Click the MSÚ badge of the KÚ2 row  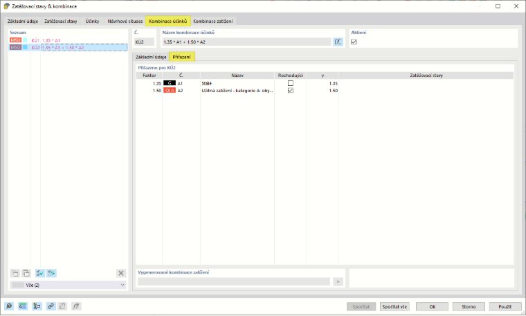pos(15,47)
